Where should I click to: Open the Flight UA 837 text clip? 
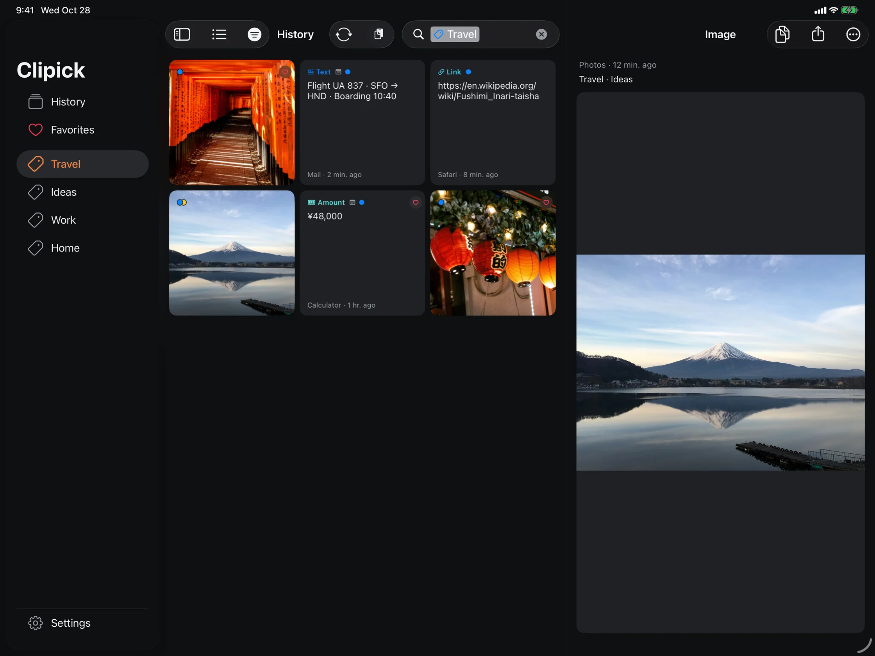click(362, 123)
